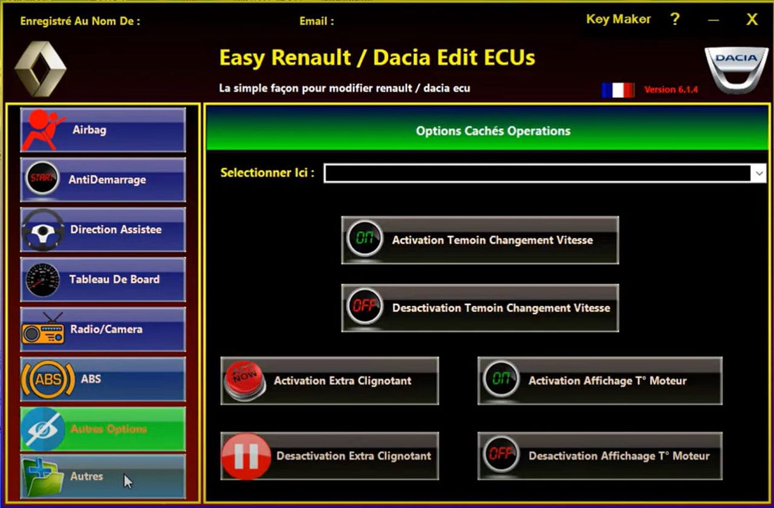The width and height of the screenshot is (774, 508).
Task: Click the crossed-eye Autres Options icon
Action: click(43, 429)
